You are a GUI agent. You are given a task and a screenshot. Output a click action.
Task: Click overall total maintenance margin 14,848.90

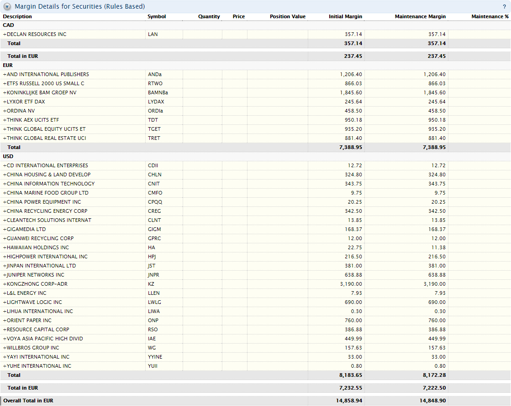tap(432, 401)
